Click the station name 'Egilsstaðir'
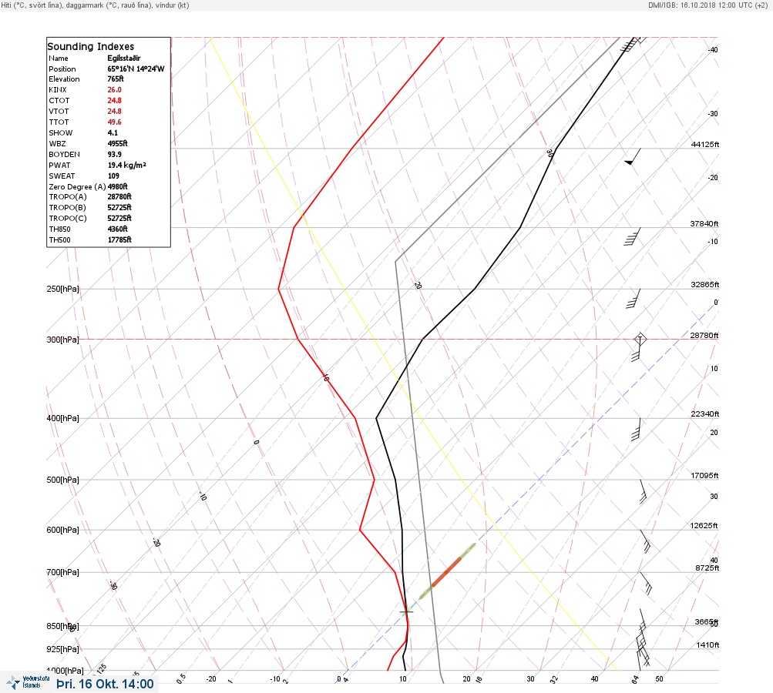 tap(124, 58)
